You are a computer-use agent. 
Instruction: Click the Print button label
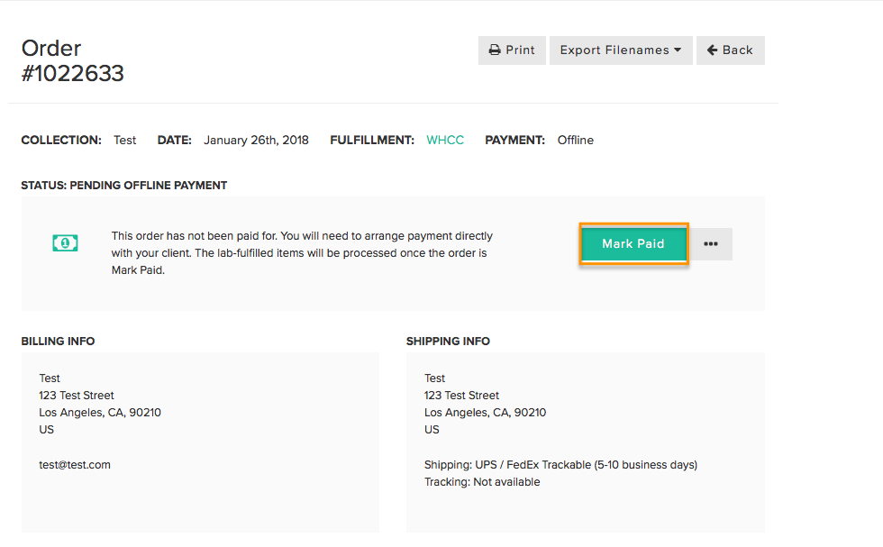520,50
